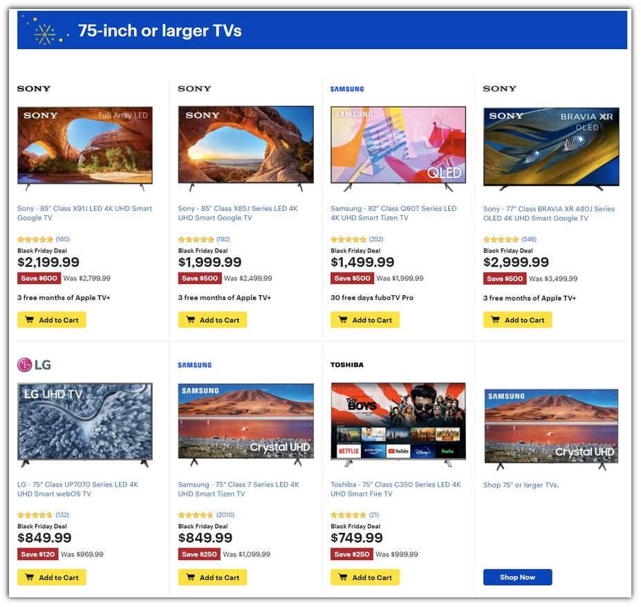The image size is (641, 607).
Task: Click the star rating with 2010 reviews
Action: tap(196, 514)
